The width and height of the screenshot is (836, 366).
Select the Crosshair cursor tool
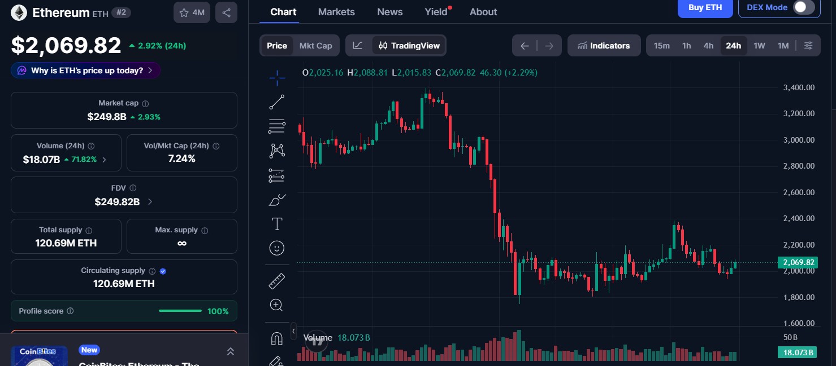276,78
